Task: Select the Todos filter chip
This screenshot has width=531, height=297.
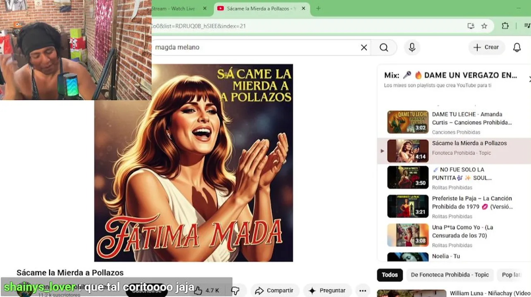Action: [390, 275]
